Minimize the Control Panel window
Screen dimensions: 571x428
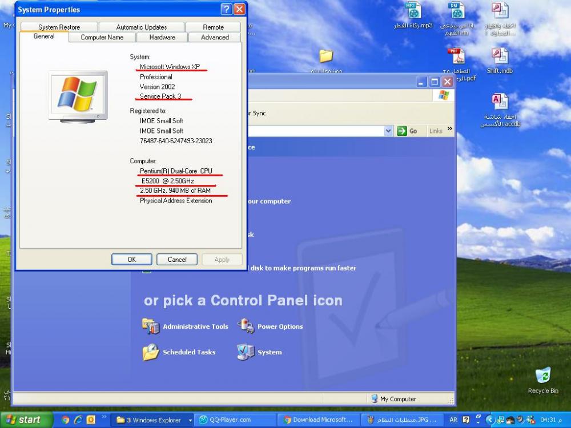pyautogui.click(x=422, y=82)
